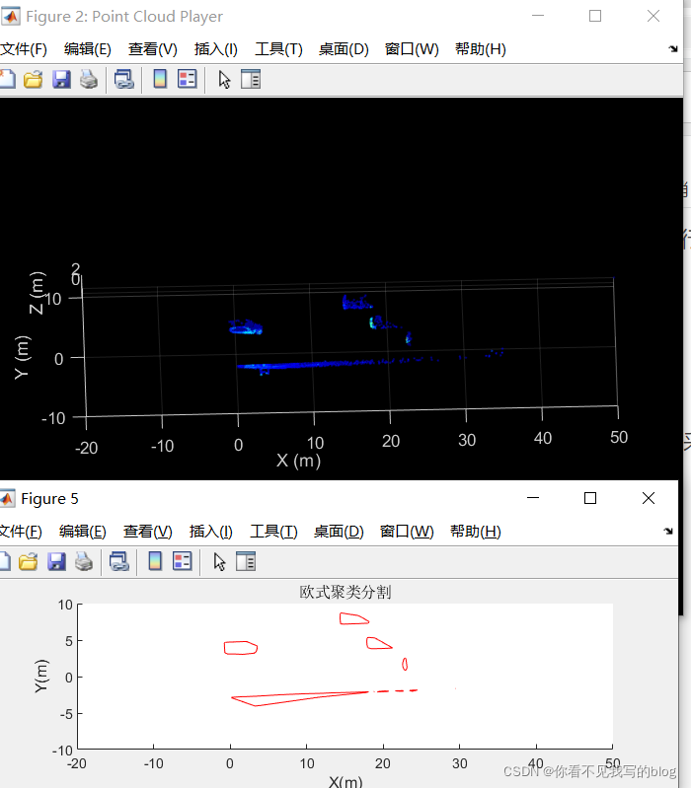Open 插入(I) menu in Figure 5
This screenshot has height=788, width=691.
click(x=210, y=532)
